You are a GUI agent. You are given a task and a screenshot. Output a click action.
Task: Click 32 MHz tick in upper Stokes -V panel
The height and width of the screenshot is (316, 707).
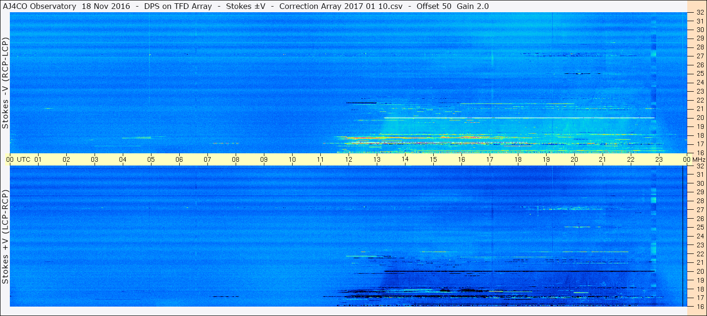coord(700,13)
